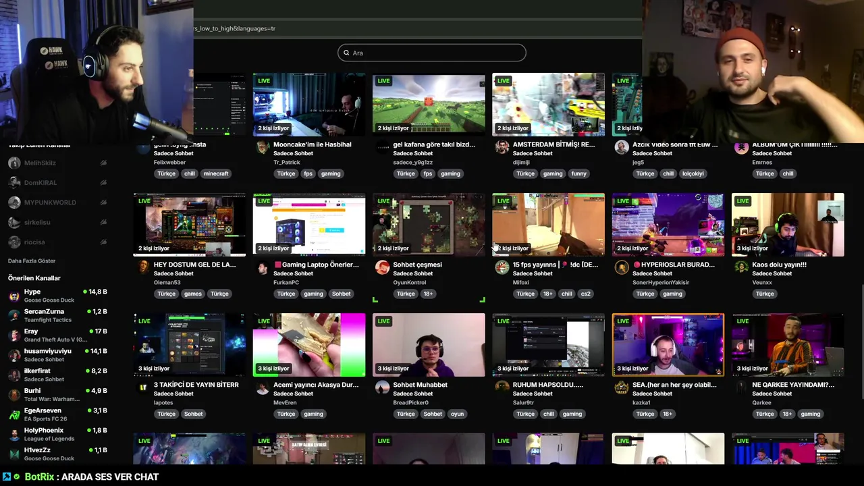The width and height of the screenshot is (864, 486).
Task: Select fps tag under Tr_Patrick stream
Action: pos(308,173)
